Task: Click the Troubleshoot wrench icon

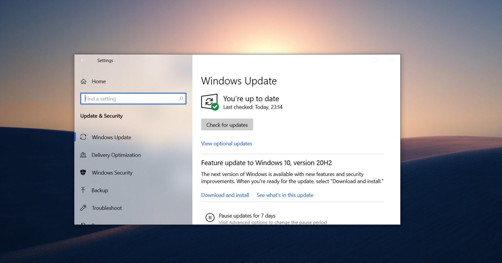Action: (x=83, y=208)
